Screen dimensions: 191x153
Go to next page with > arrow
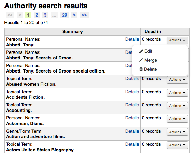74,15
